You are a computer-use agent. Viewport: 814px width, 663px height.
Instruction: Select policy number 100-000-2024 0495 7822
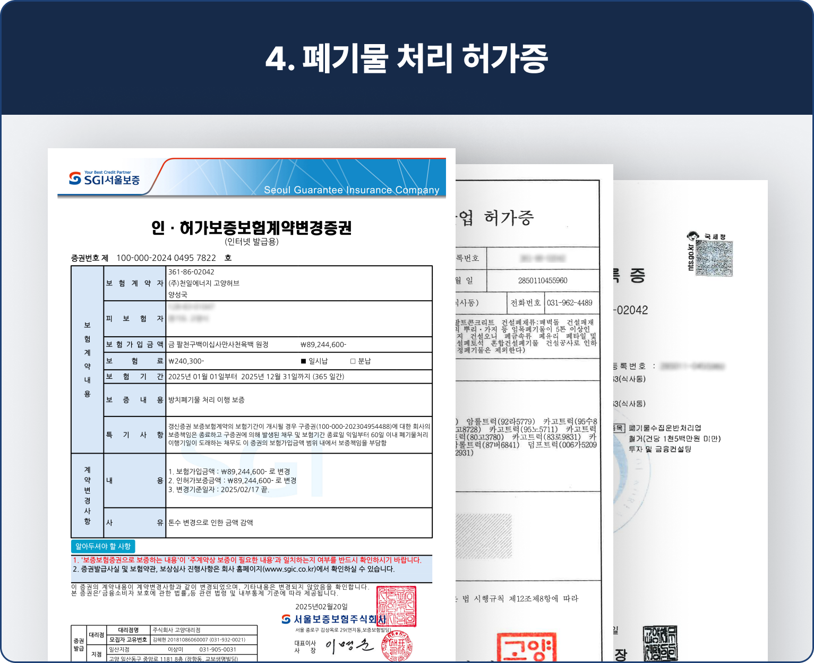(x=166, y=258)
